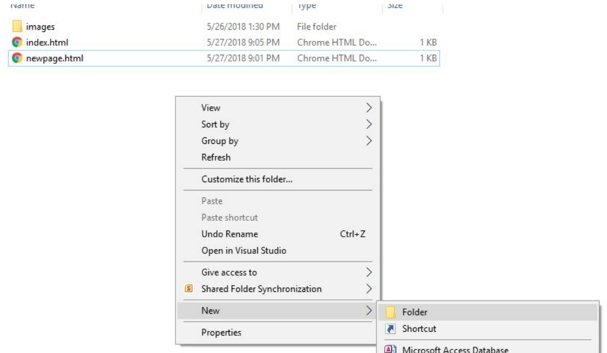
Task: Click the Chrome icon beside index.html
Action: pyautogui.click(x=17, y=42)
